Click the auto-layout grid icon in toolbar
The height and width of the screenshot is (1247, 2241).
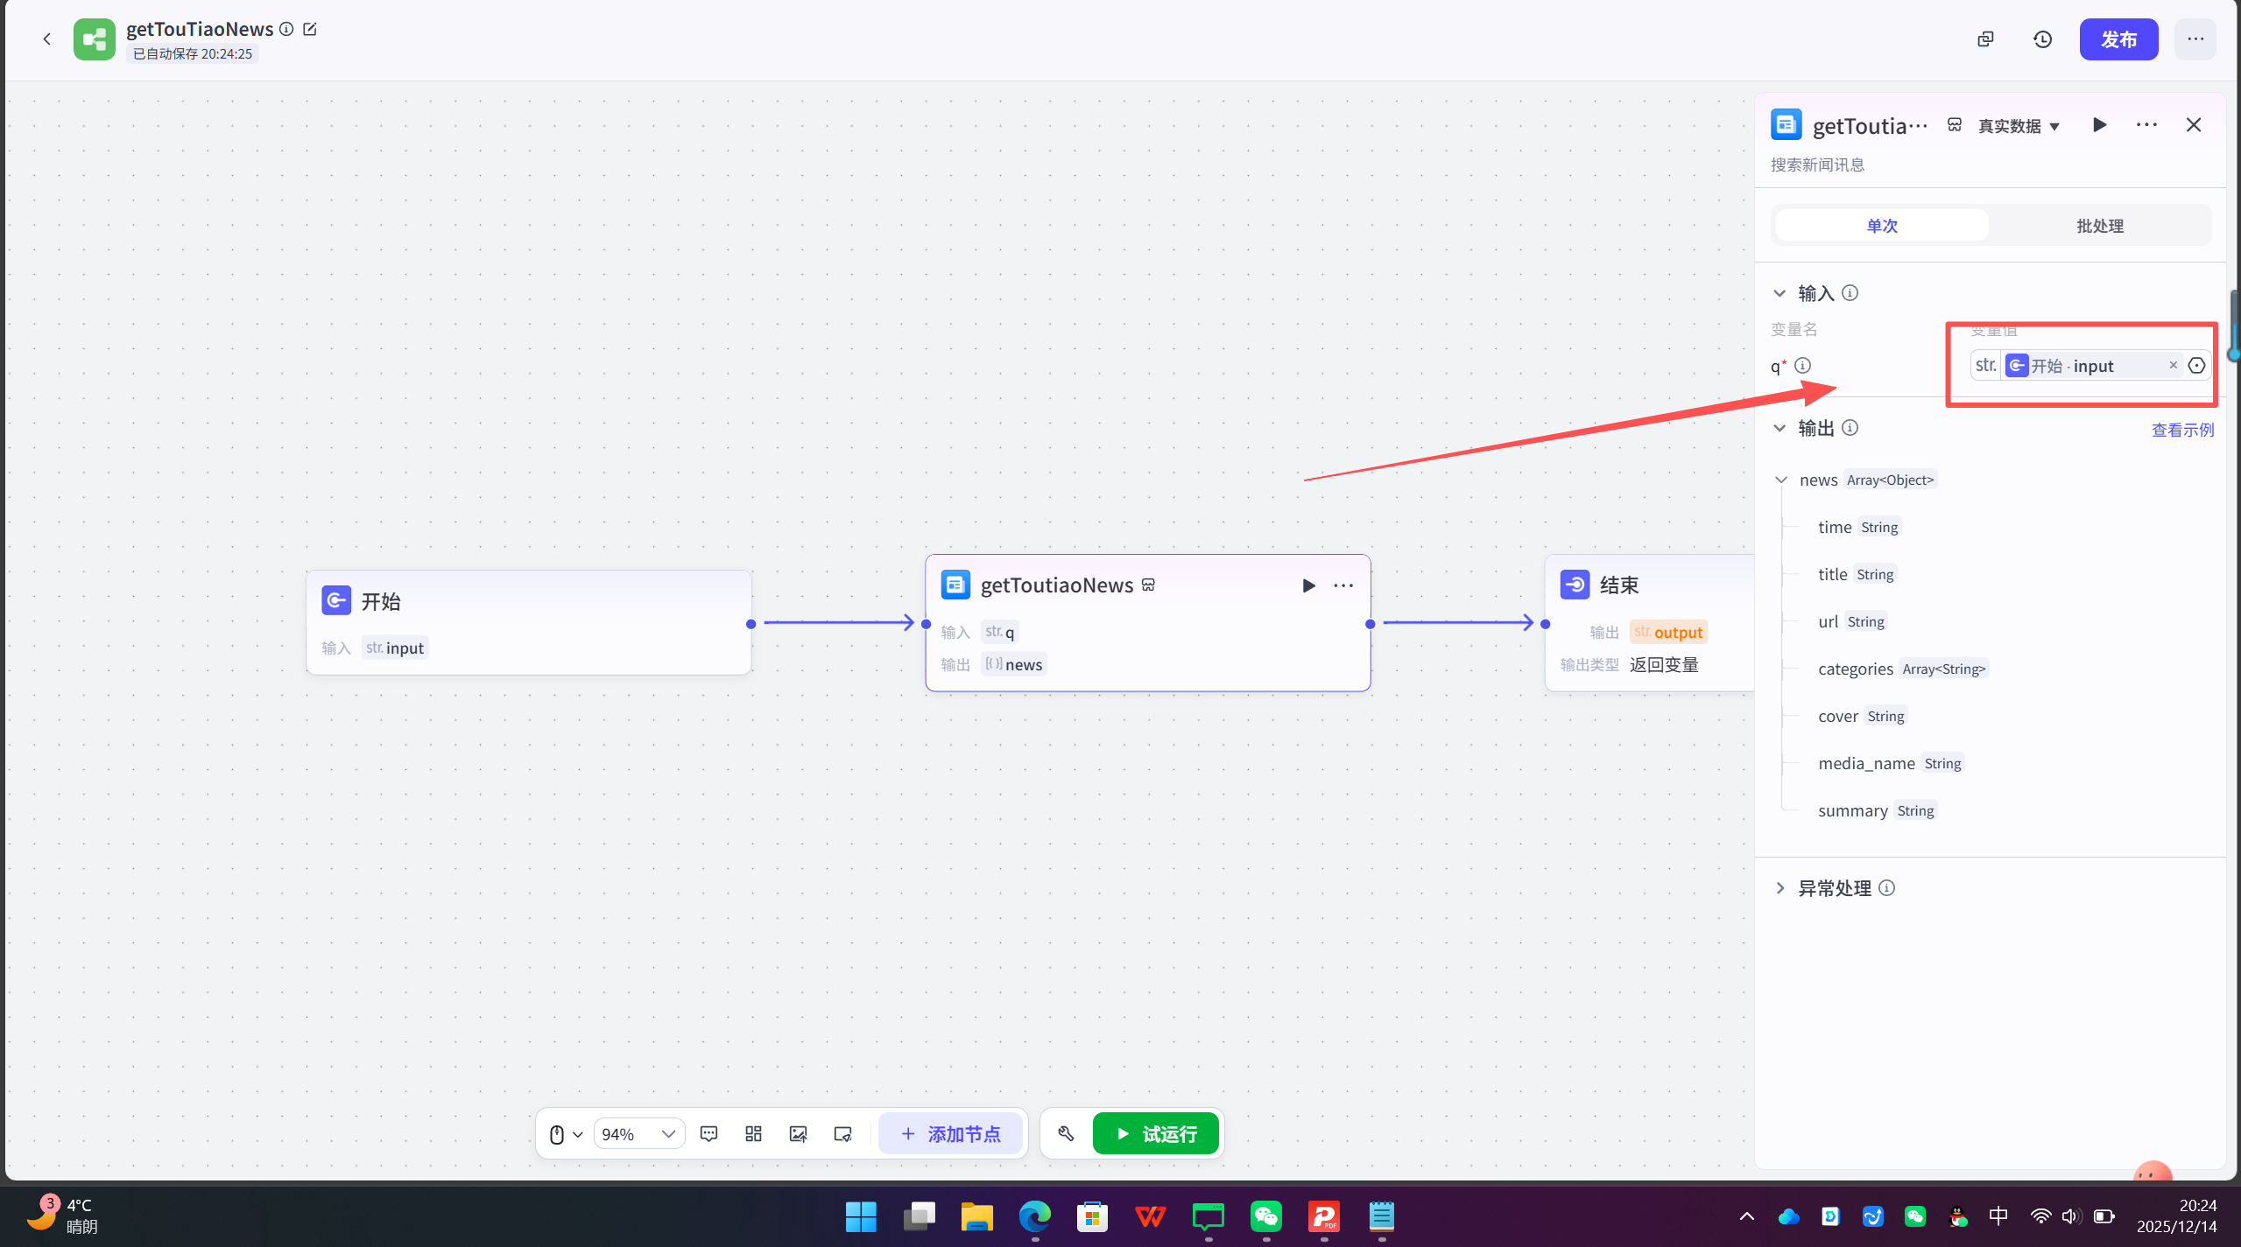[x=753, y=1134]
